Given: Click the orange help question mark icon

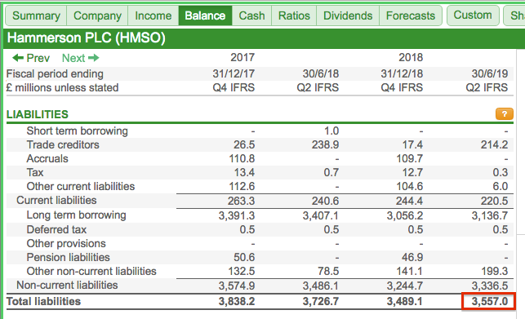Looking at the screenshot, I should coord(505,113).
